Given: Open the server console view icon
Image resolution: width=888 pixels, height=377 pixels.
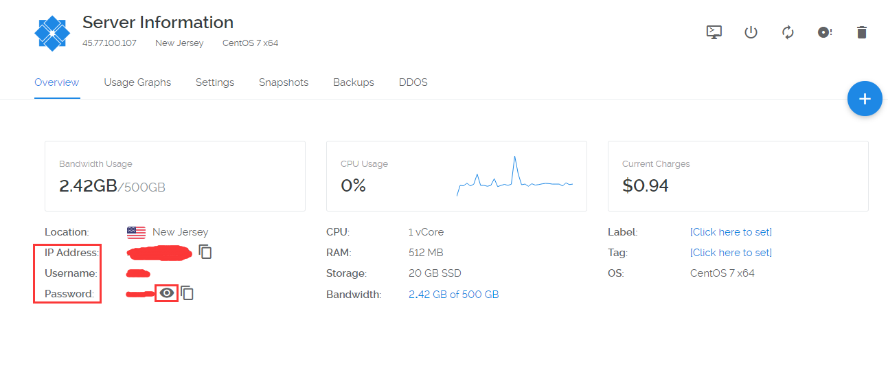Looking at the screenshot, I should 714,32.
